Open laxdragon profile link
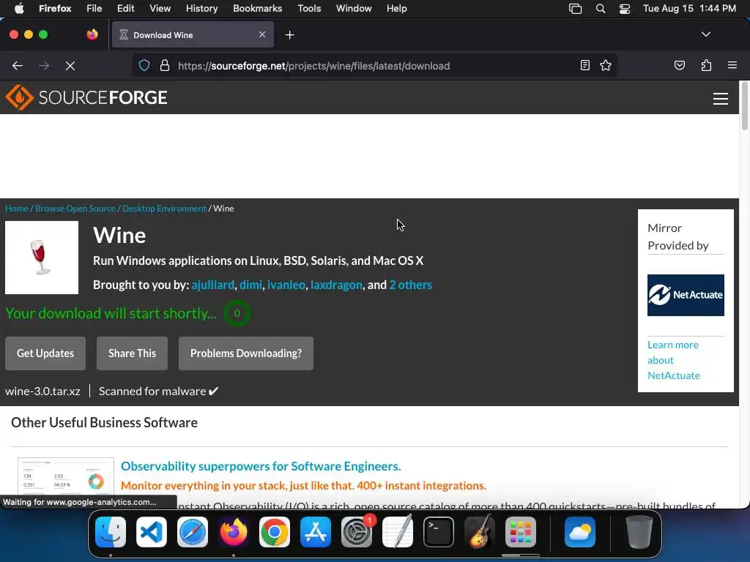This screenshot has height=562, width=750. pyautogui.click(x=336, y=285)
